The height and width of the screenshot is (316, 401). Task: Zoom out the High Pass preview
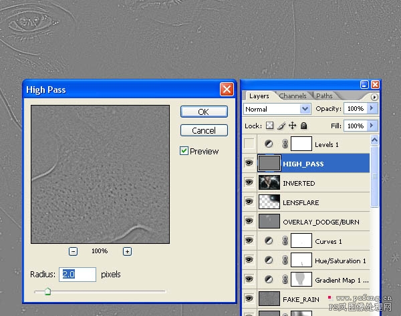tap(73, 251)
